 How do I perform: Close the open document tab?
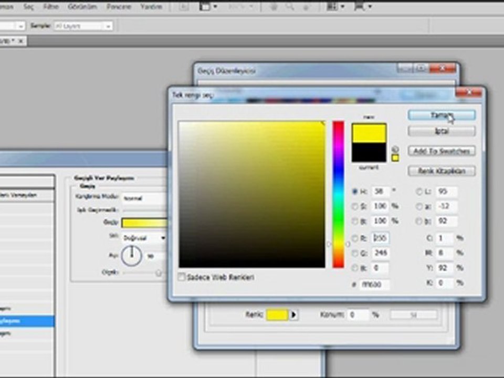(x=20, y=41)
